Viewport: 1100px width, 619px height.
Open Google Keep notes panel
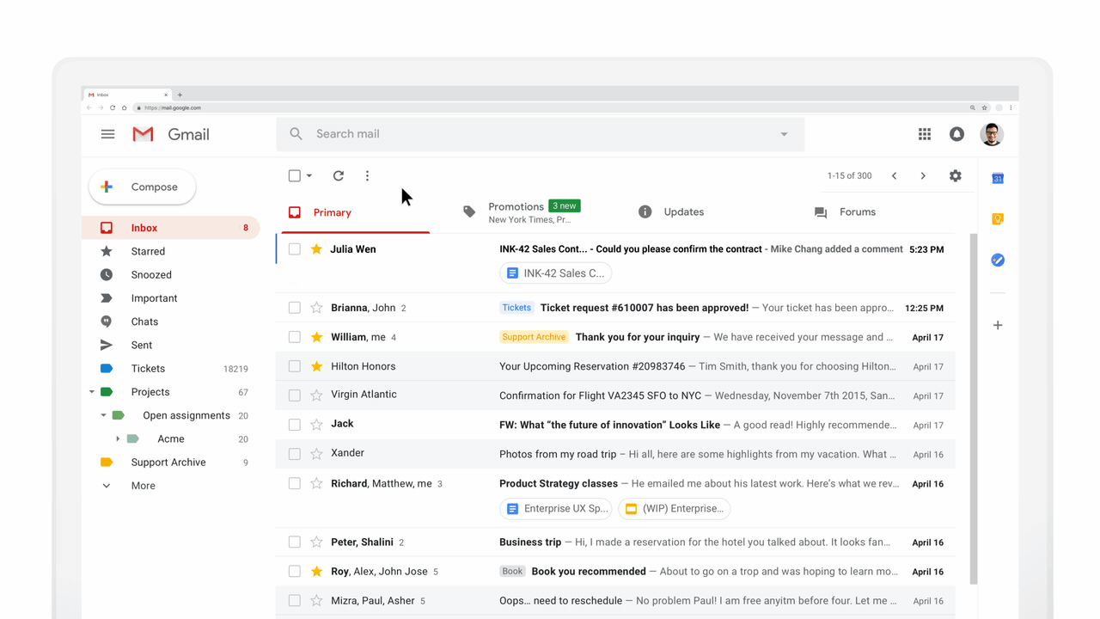point(997,218)
